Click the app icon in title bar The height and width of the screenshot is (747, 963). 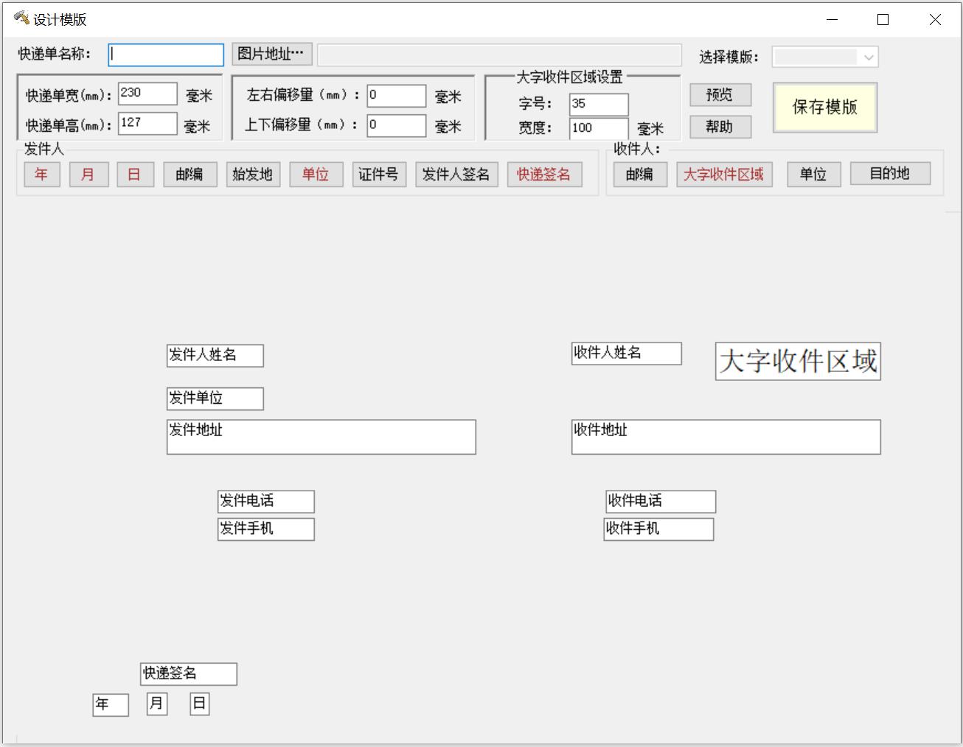coord(21,18)
